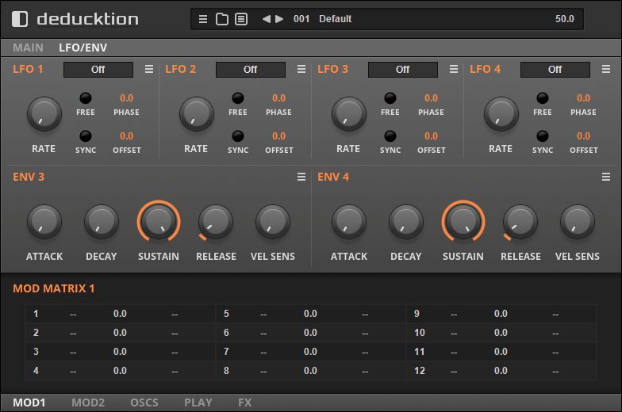The width and height of the screenshot is (622, 412).
Task: Click the LFO 2 PHASE value 0.0
Action: tap(279, 98)
